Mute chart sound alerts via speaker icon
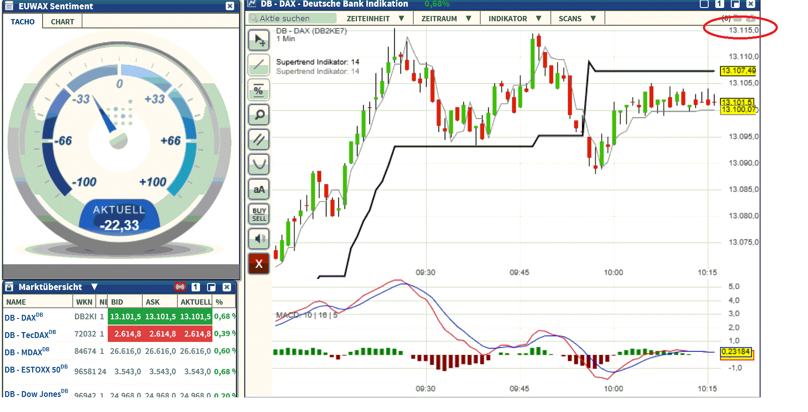808x412 pixels. pyautogui.click(x=259, y=239)
